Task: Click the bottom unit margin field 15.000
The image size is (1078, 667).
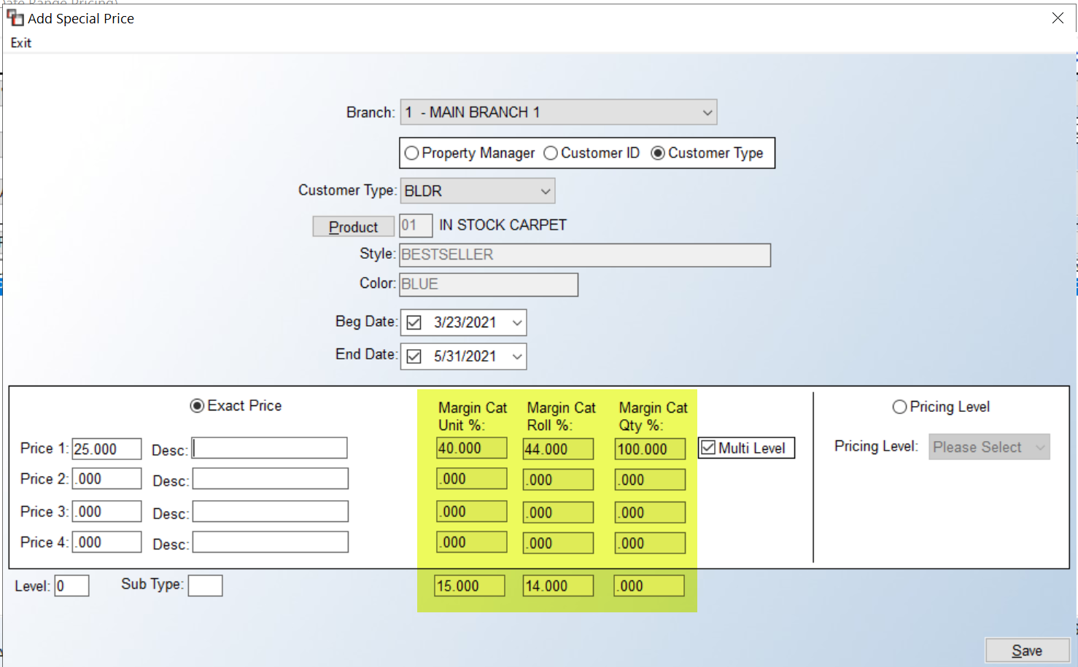Action: pos(470,586)
